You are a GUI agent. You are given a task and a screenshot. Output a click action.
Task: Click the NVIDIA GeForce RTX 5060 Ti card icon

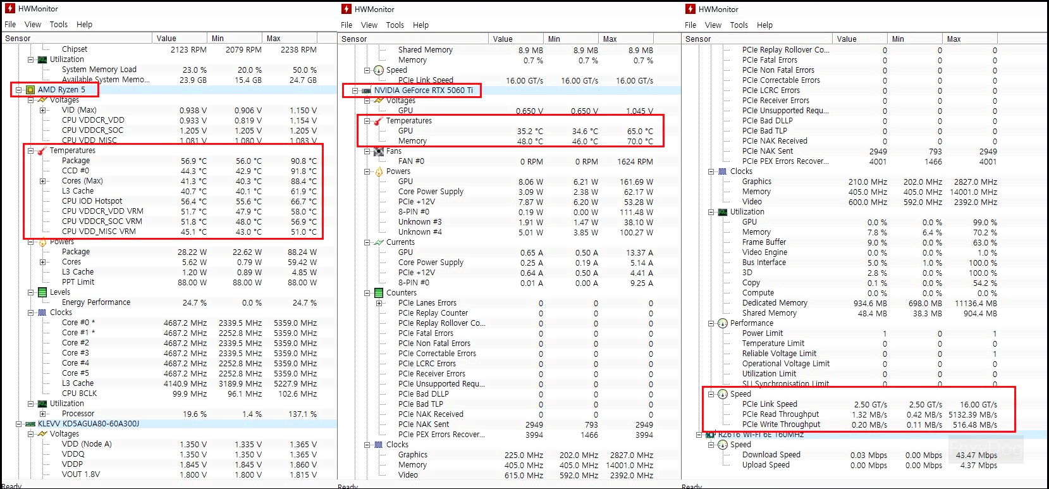point(366,90)
